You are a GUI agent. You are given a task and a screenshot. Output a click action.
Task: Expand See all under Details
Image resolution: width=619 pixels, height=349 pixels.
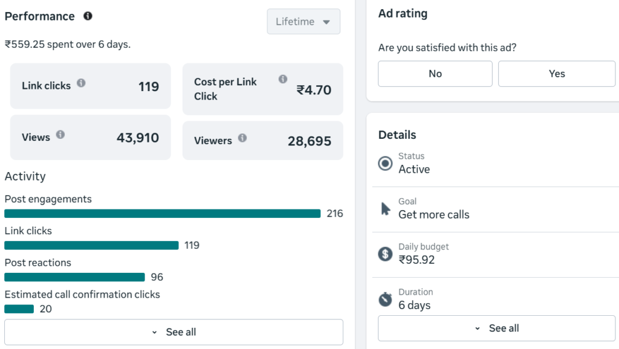(x=497, y=328)
